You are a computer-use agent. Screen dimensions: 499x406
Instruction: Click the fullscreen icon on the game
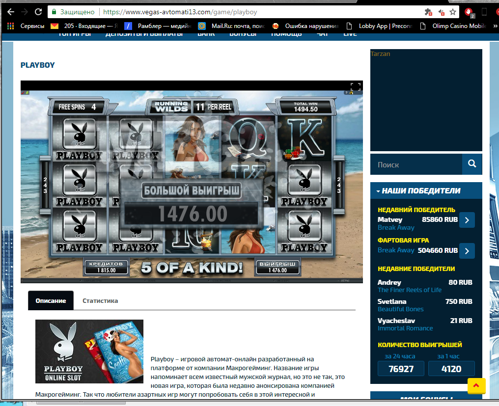click(356, 86)
